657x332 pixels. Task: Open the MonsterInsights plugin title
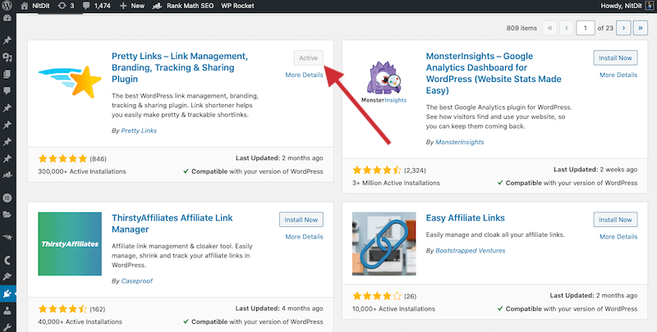tap(494, 73)
